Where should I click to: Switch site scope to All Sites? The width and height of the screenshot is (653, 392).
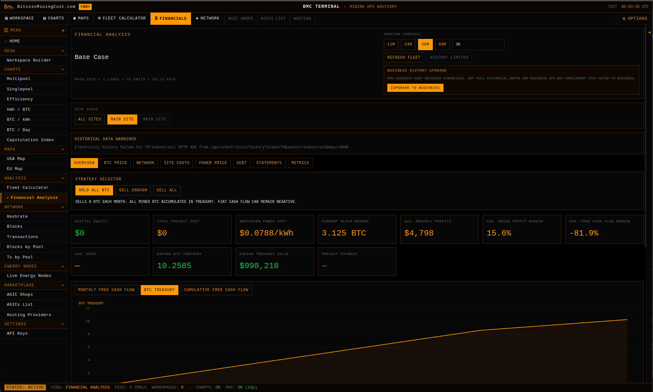[x=90, y=119]
